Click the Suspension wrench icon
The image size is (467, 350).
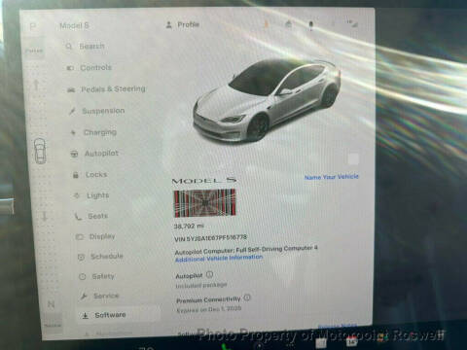[72, 112]
